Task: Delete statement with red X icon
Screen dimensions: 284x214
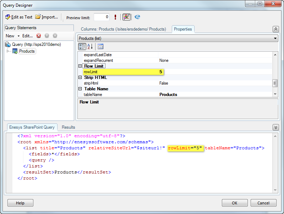Action: (x=39, y=36)
